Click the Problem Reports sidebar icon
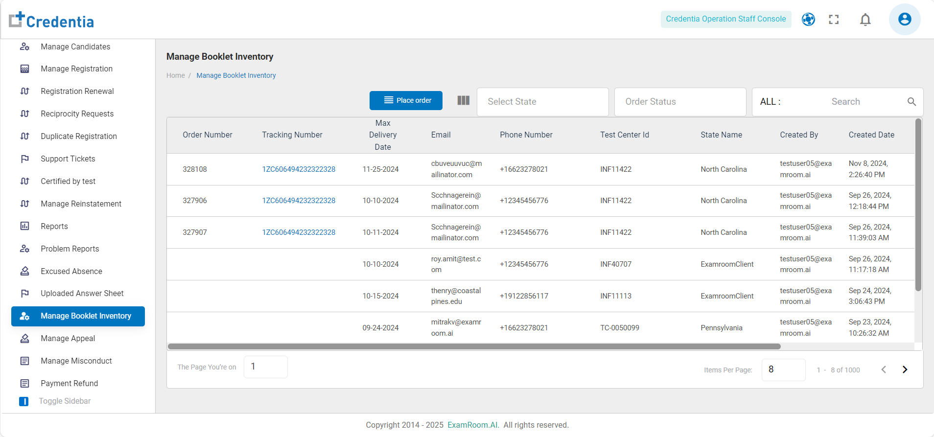Screen dimensions: 934x437 pyautogui.click(x=24, y=249)
